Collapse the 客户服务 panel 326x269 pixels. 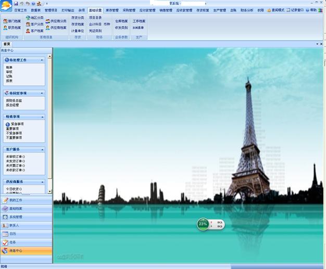tap(42, 149)
